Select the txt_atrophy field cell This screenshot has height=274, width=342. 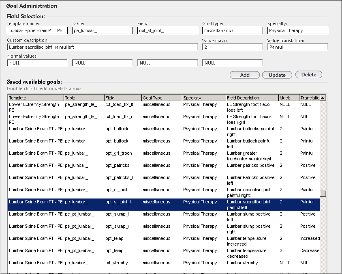coord(116,263)
